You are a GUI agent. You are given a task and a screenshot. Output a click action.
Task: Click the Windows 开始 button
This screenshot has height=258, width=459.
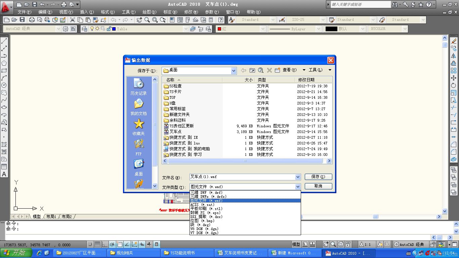point(15,253)
